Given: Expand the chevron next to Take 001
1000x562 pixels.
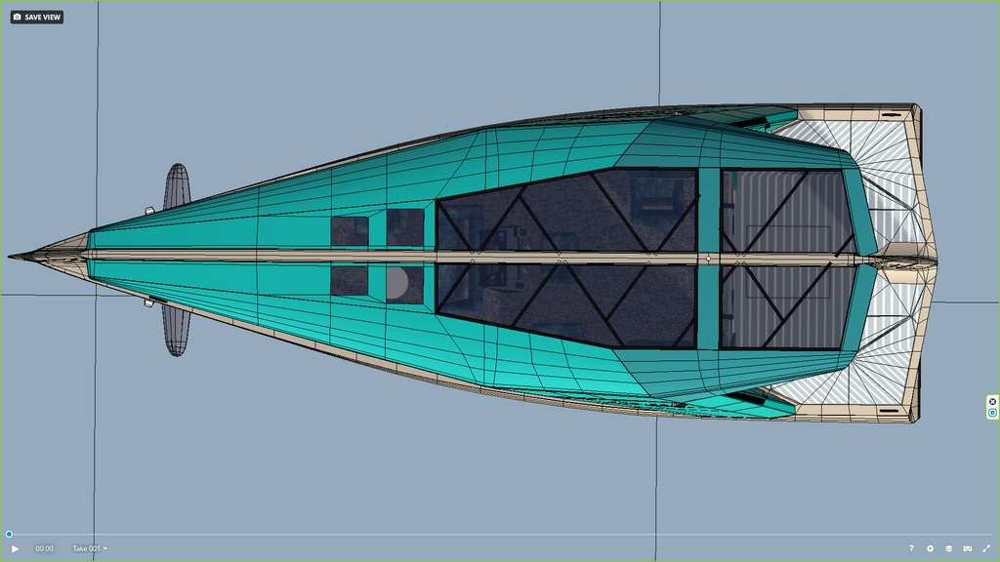Looking at the screenshot, I should pyautogui.click(x=107, y=548).
